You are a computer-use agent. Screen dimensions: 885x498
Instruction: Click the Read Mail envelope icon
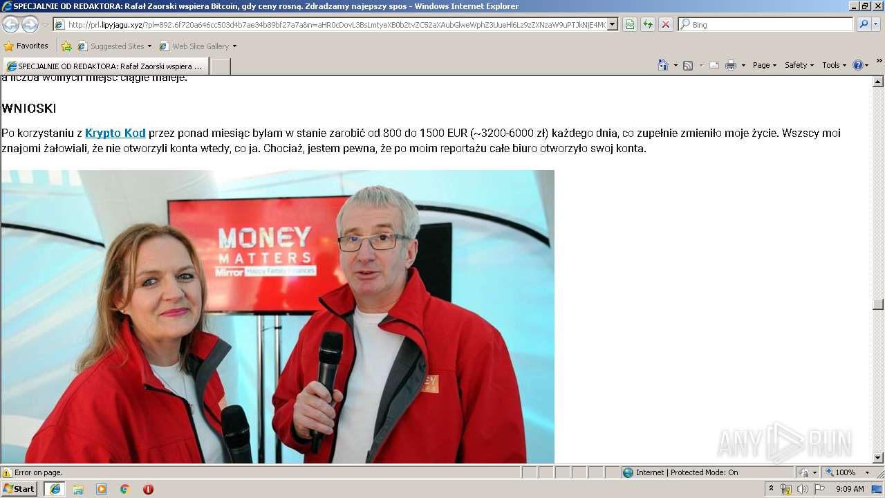coord(714,65)
